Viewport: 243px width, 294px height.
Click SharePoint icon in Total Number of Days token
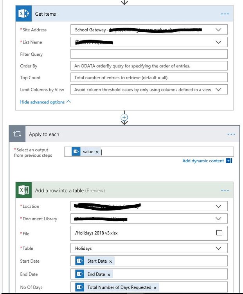point(79,287)
